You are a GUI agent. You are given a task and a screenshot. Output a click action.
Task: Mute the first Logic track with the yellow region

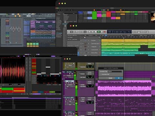[x=88, y=41]
